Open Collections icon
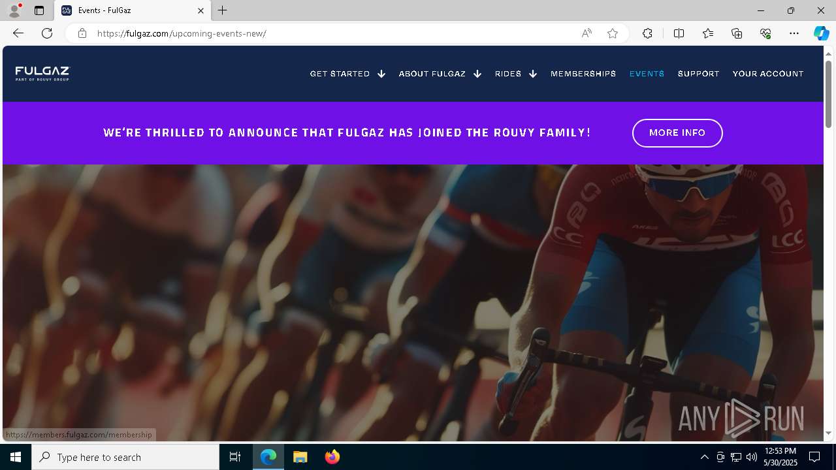This screenshot has height=470, width=836. (737, 33)
